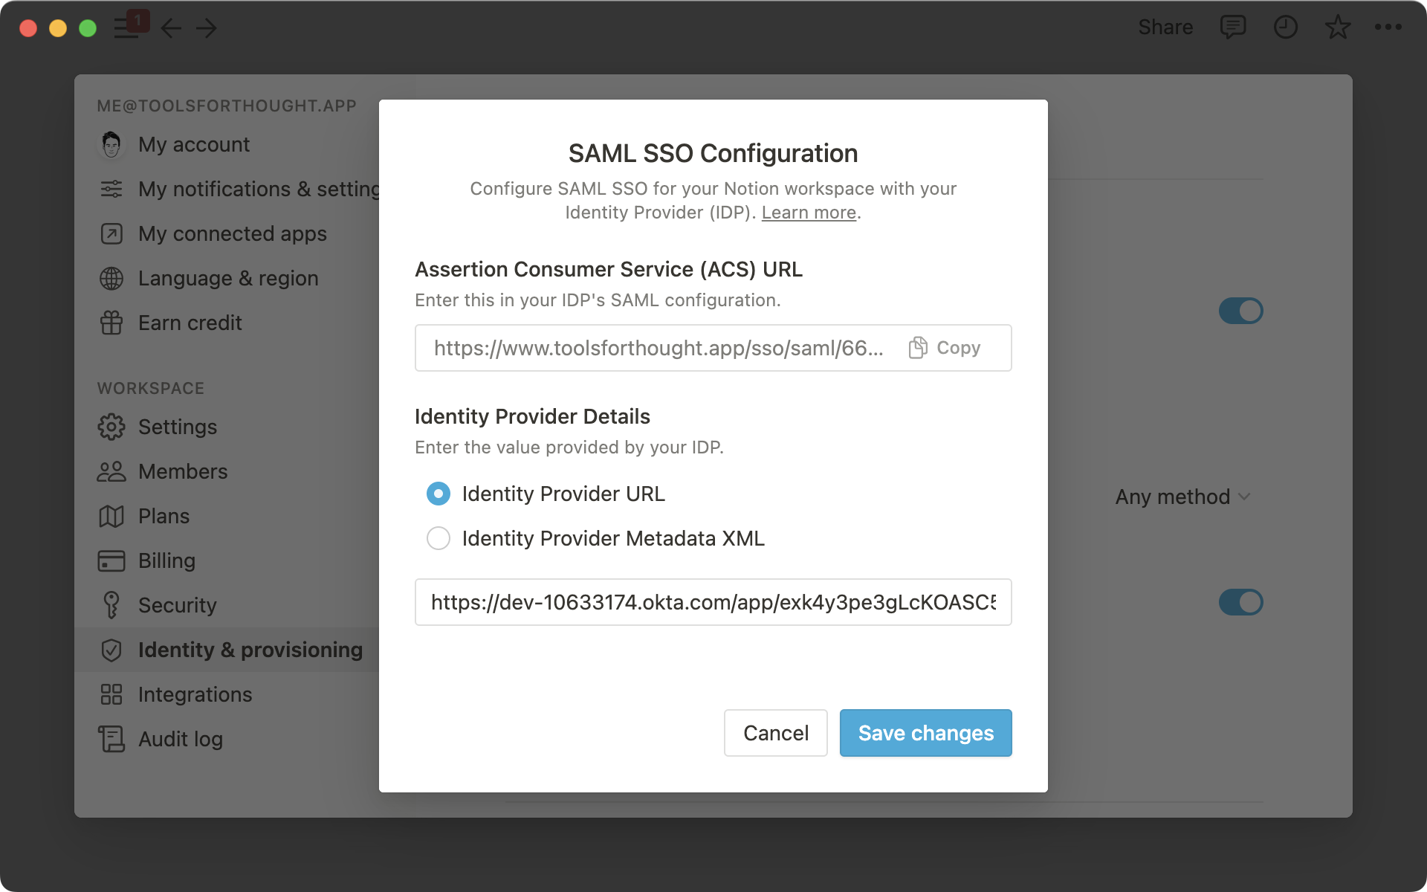Click the Save changes button
This screenshot has width=1427, height=892.
point(925,733)
